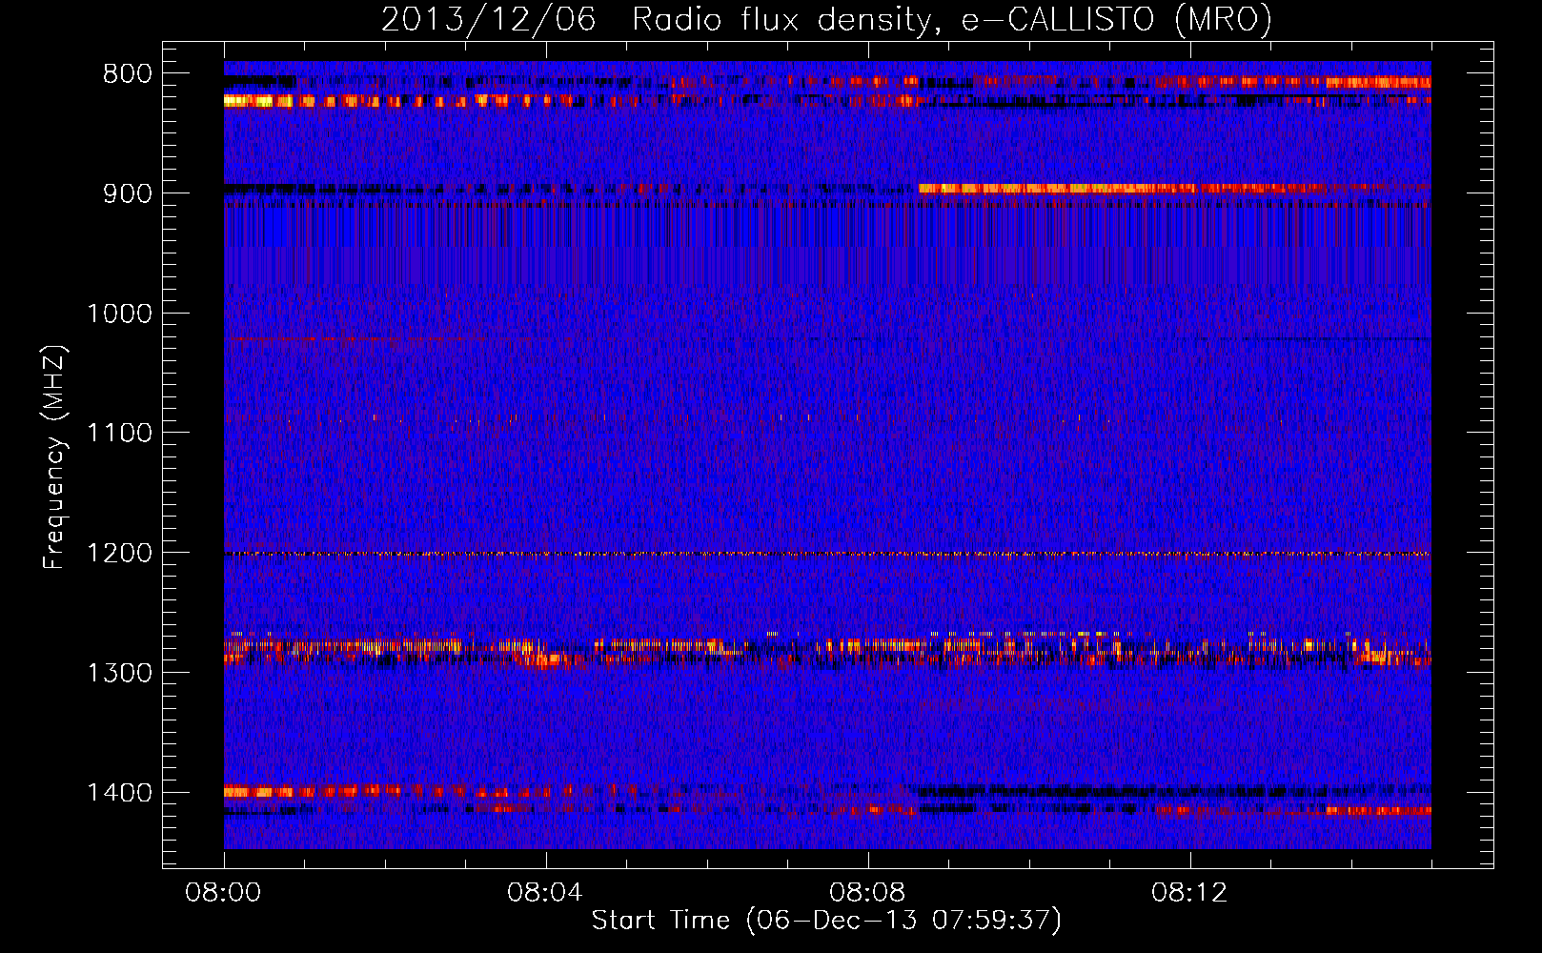
Task: Click the '08:12' time tick label
Action: point(1189,893)
